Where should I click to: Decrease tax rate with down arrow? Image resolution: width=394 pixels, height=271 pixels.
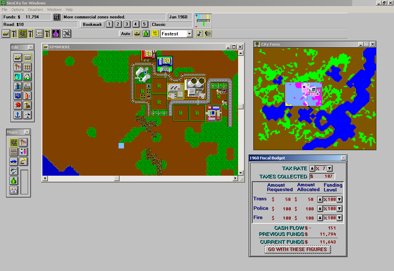[x=329, y=168]
